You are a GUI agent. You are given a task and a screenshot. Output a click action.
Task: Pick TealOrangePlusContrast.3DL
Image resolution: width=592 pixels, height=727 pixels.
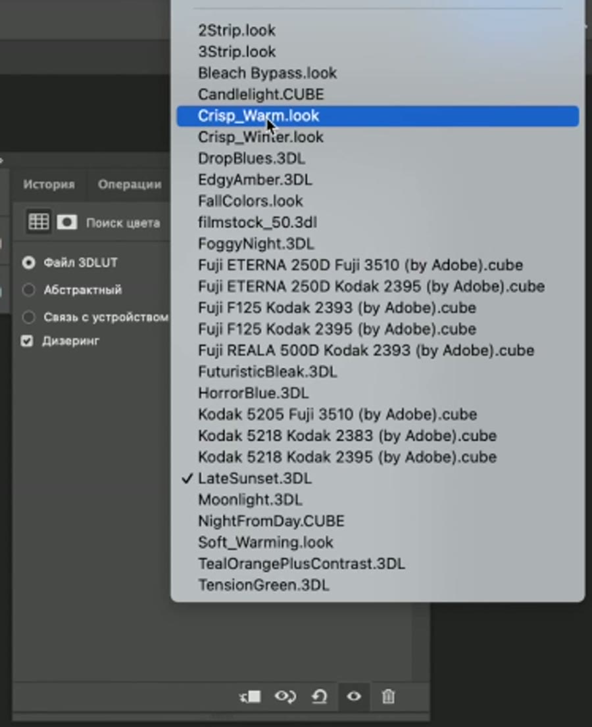click(378, 564)
